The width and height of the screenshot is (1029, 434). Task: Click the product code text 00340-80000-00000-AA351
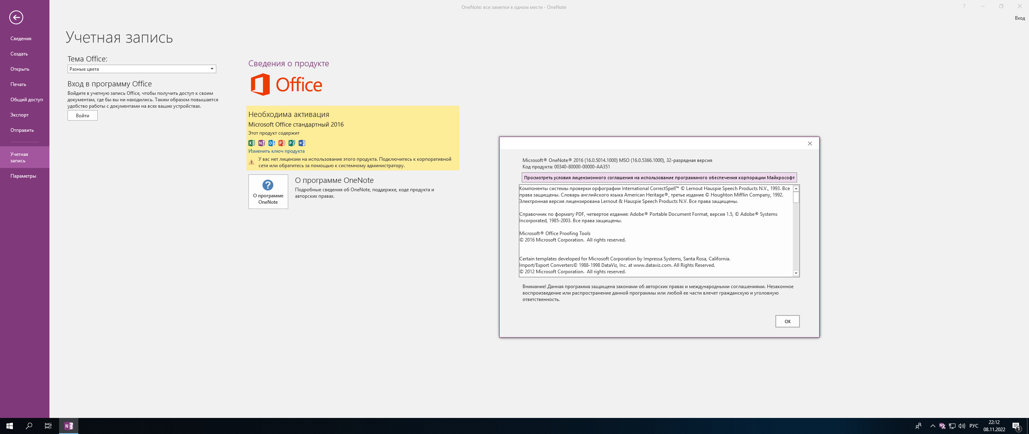tap(582, 167)
